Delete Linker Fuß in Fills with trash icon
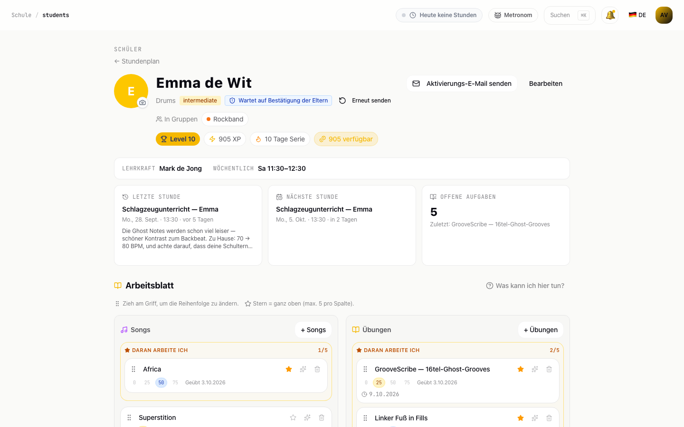684x427 pixels. (549, 418)
